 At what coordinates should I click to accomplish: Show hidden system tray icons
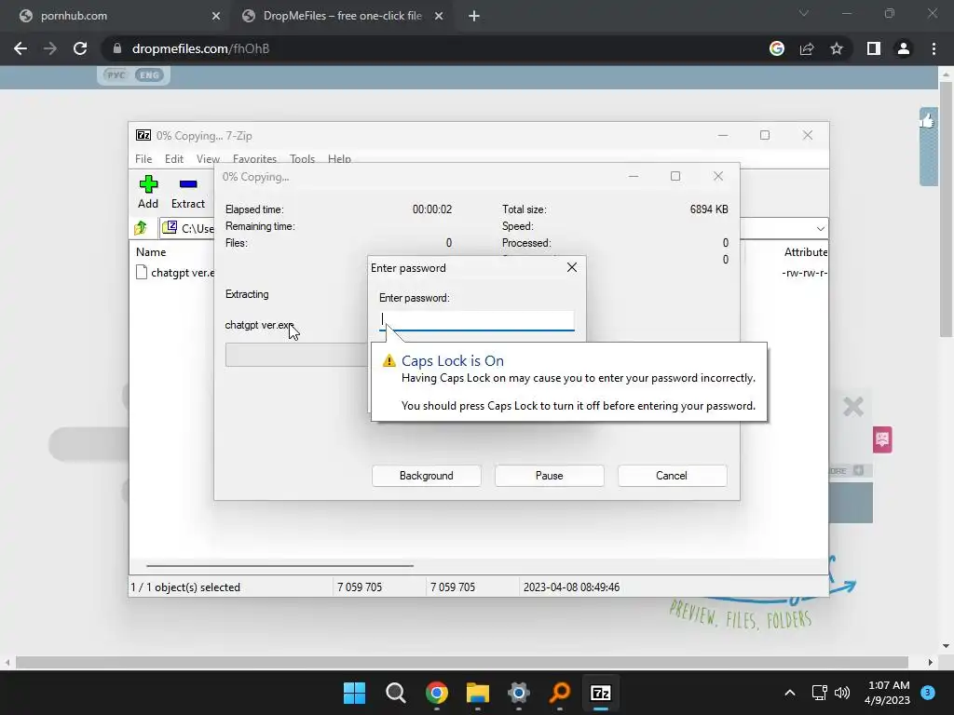790,693
